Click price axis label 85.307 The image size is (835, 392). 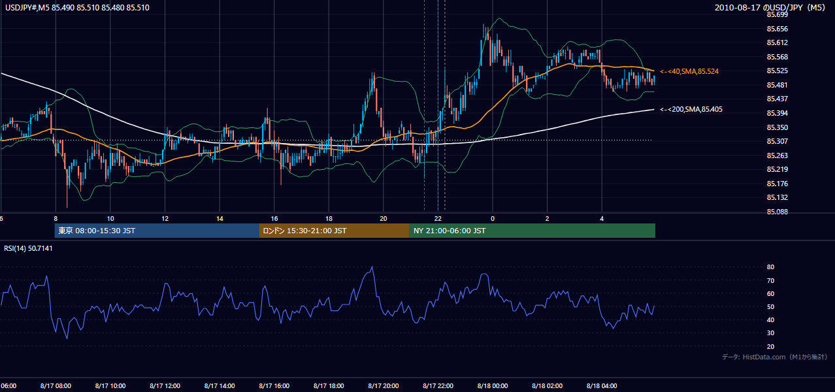777,141
